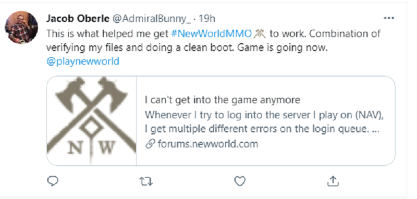Click the chain link icon beside forums.newworld.com

point(150,144)
